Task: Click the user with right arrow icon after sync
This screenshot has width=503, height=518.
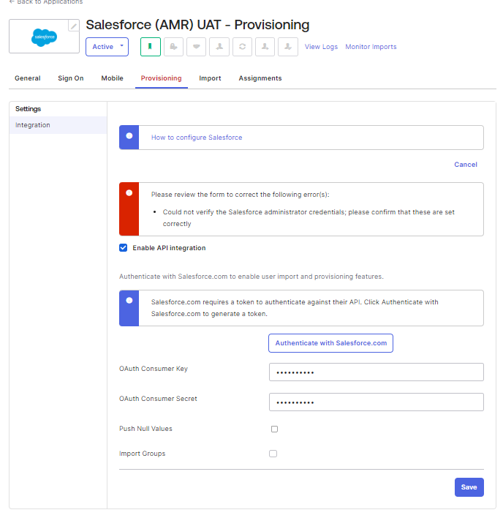Action: (x=265, y=47)
